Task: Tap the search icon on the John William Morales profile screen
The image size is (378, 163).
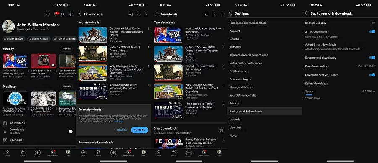Action: coord(63,14)
